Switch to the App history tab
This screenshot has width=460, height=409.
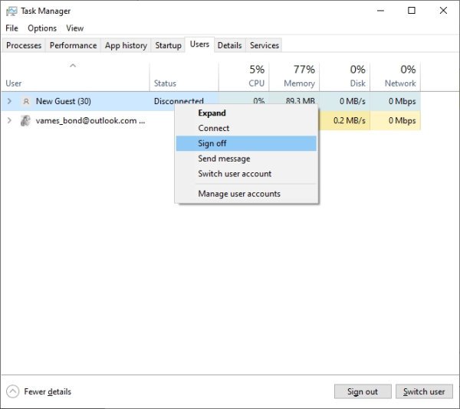(126, 45)
